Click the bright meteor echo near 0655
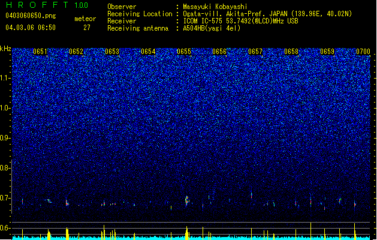The height and width of the screenshot is (240, 377). point(187,200)
